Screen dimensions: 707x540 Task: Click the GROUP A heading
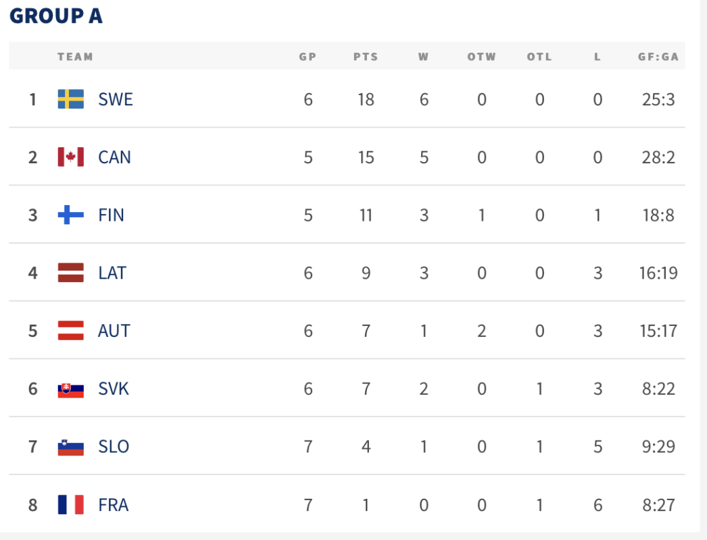56,16
